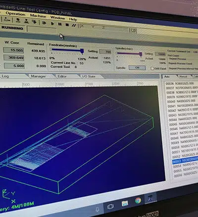
Task: Open the Editor tab
Action: [62, 77]
